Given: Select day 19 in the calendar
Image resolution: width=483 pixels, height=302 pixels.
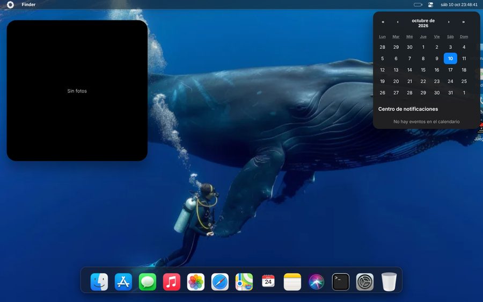Looking at the screenshot, I should [x=382, y=81].
